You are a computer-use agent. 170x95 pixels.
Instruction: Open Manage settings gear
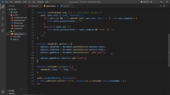[3, 92]
